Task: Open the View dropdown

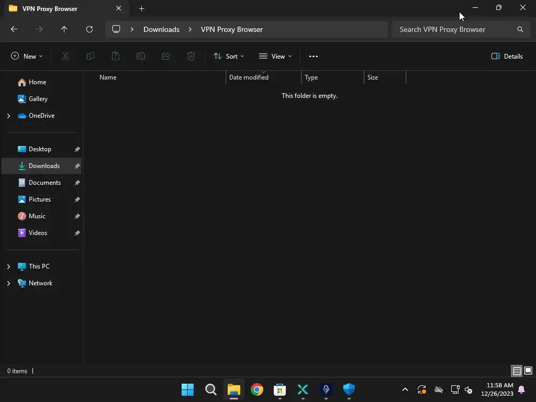Action: pyautogui.click(x=275, y=57)
